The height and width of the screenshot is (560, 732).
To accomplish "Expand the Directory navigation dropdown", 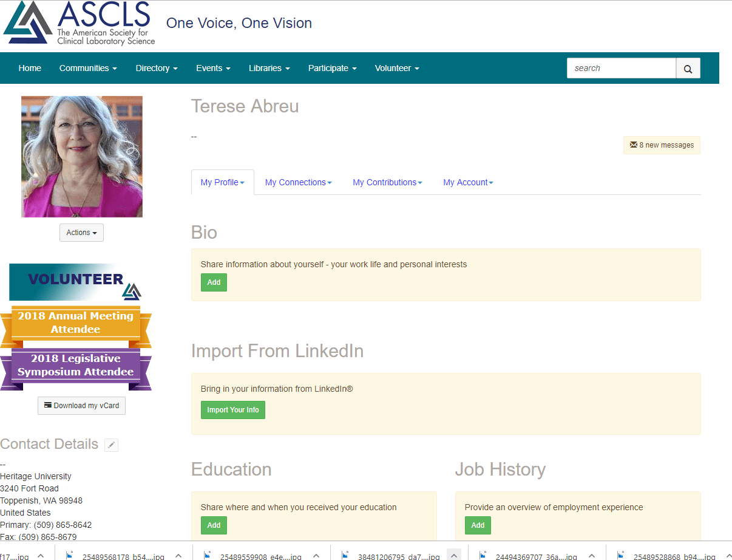I will 157,68.
